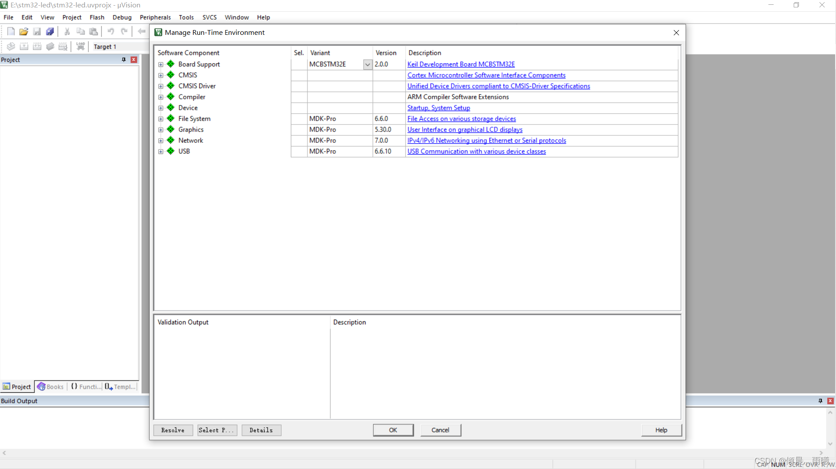Switch to the Functions tab
The image size is (836, 469).
pyautogui.click(x=86, y=387)
